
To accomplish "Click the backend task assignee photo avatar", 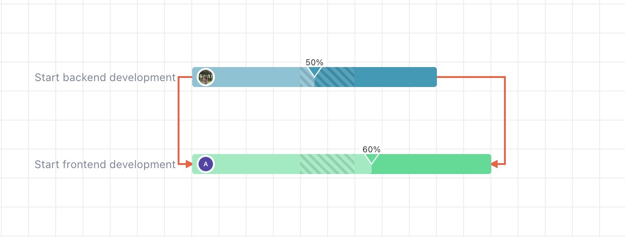I will point(206,77).
